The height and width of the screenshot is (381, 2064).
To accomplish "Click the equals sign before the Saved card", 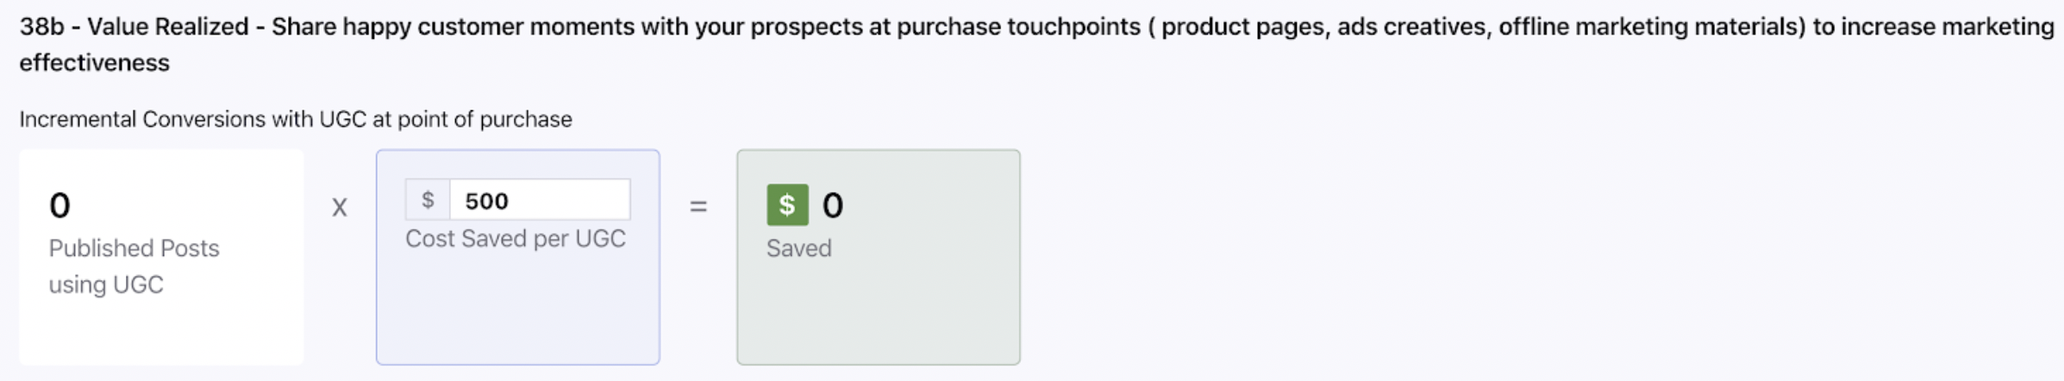I will [698, 206].
